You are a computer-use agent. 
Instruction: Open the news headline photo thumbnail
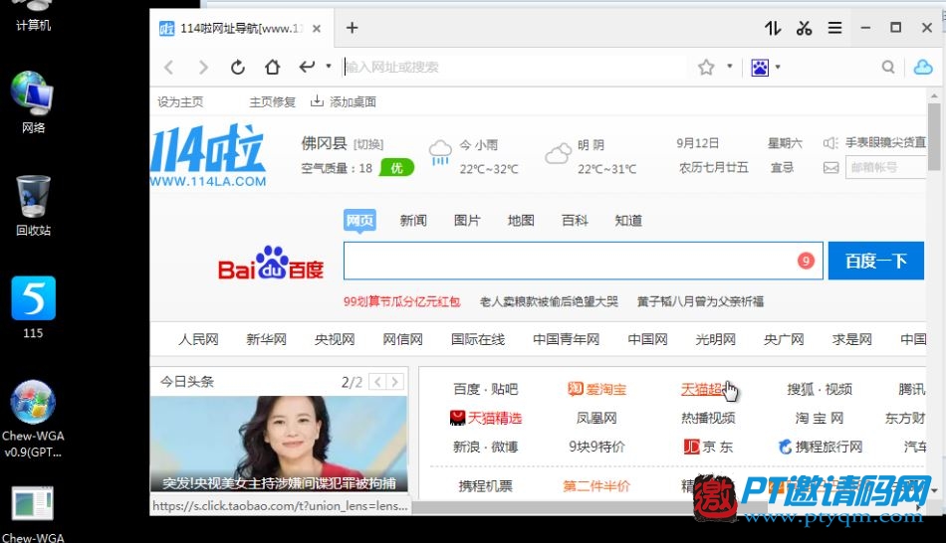point(279,444)
